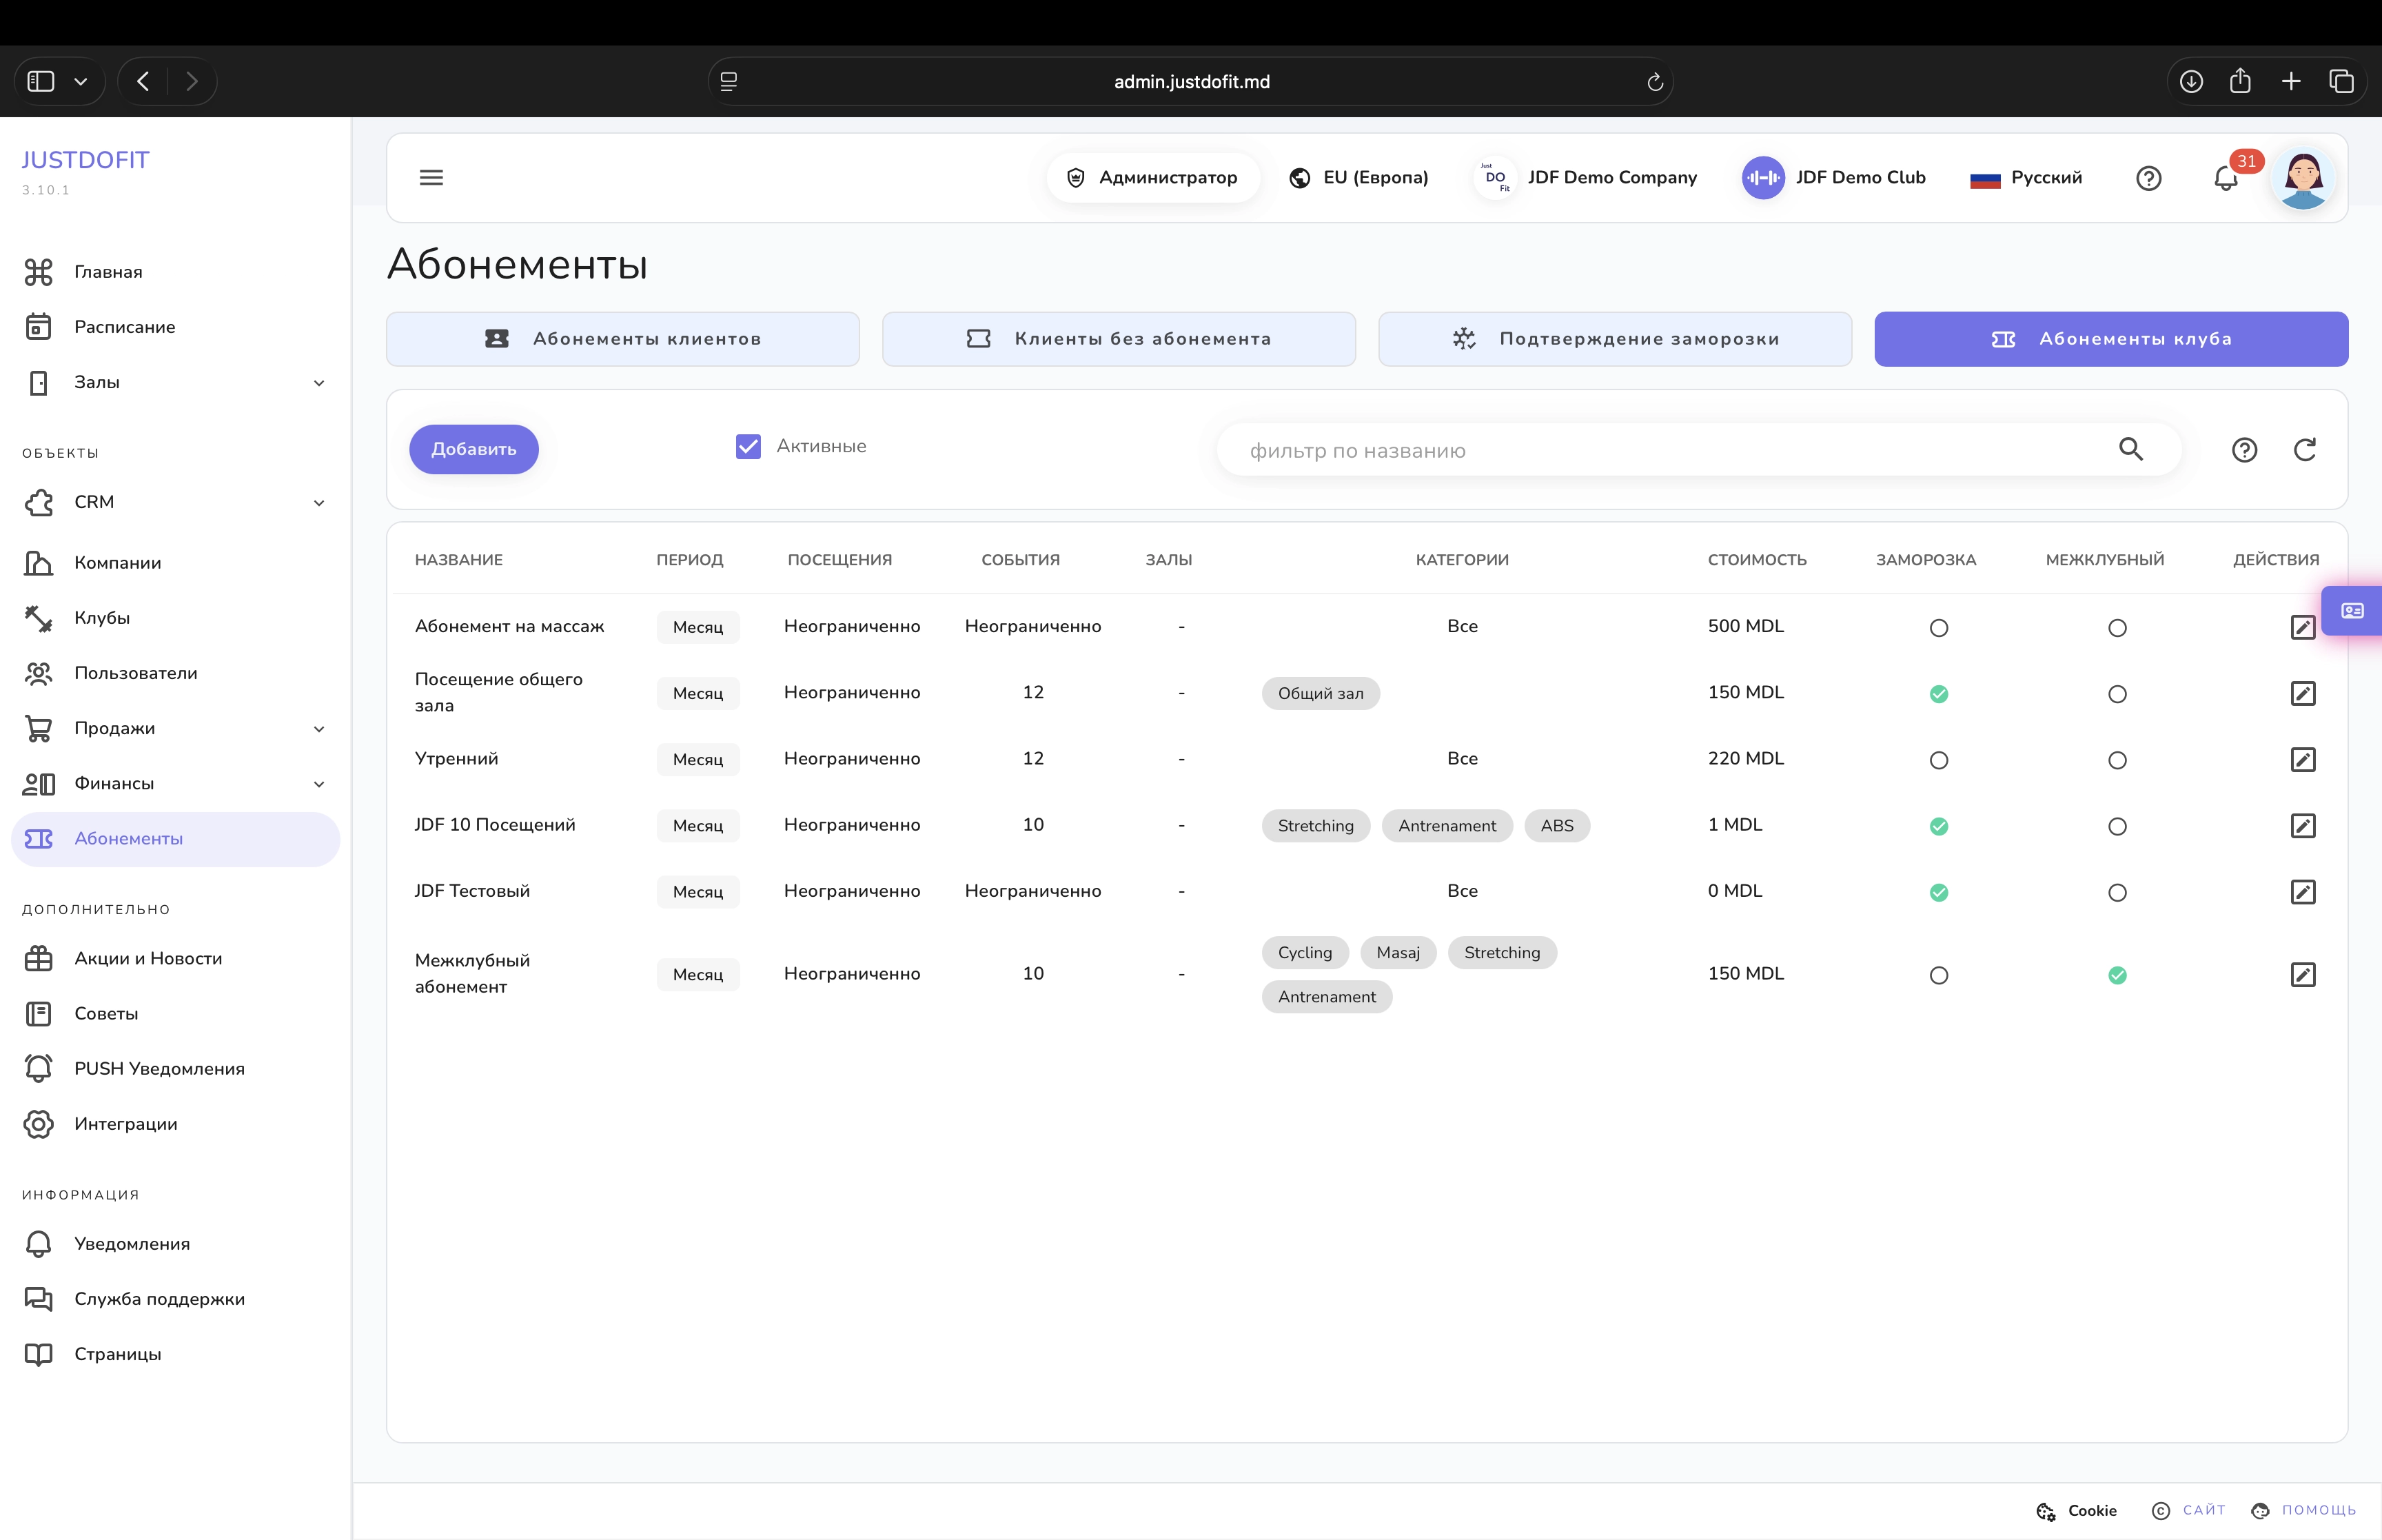The image size is (2382, 1540).
Task: Switch to Подтверждение заморозки tab
Action: coord(1614,339)
